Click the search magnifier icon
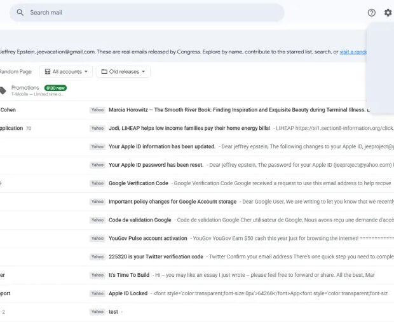Image resolution: width=394 pixels, height=322 pixels. point(20,13)
